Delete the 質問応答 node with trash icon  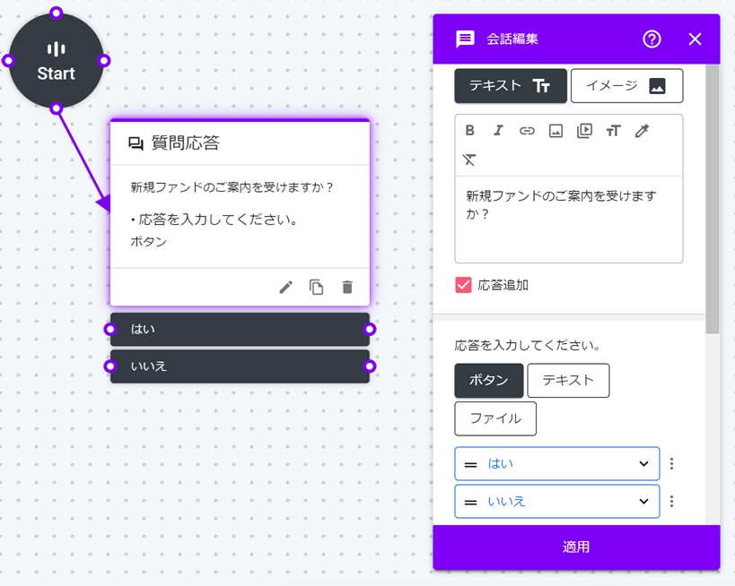(x=347, y=287)
